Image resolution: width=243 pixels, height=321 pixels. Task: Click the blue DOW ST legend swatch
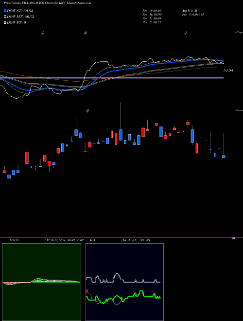click(5, 11)
